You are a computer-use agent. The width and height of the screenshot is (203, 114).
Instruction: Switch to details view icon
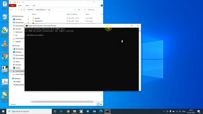point(98,104)
